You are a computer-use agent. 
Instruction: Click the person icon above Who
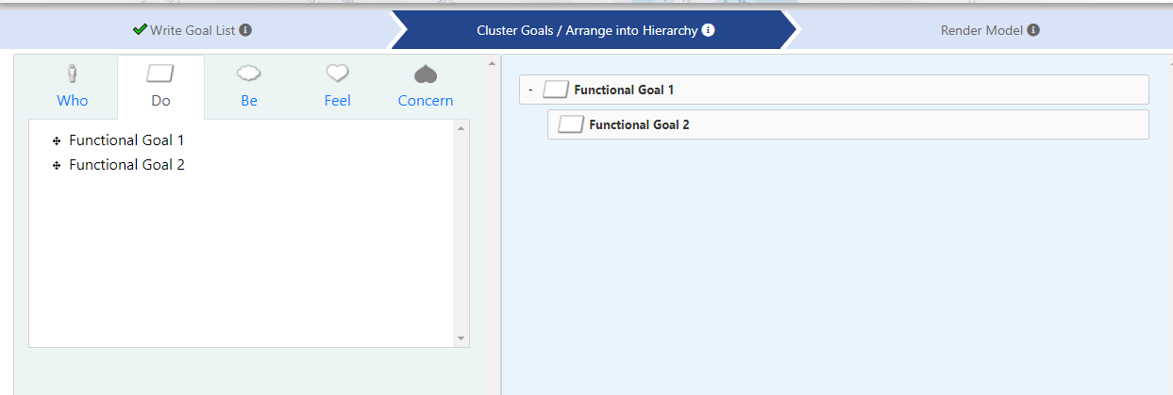[x=72, y=74]
